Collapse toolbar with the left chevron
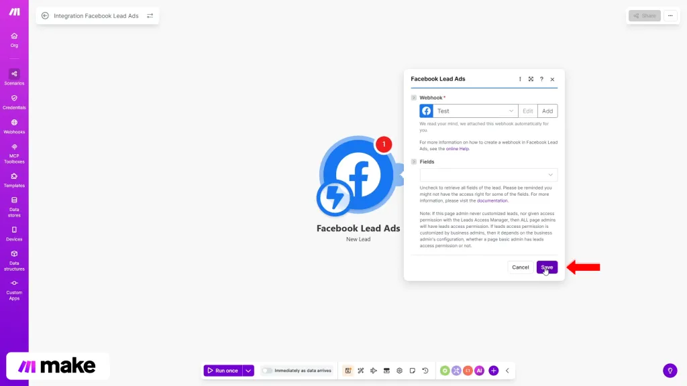The image size is (687, 386). point(507,371)
